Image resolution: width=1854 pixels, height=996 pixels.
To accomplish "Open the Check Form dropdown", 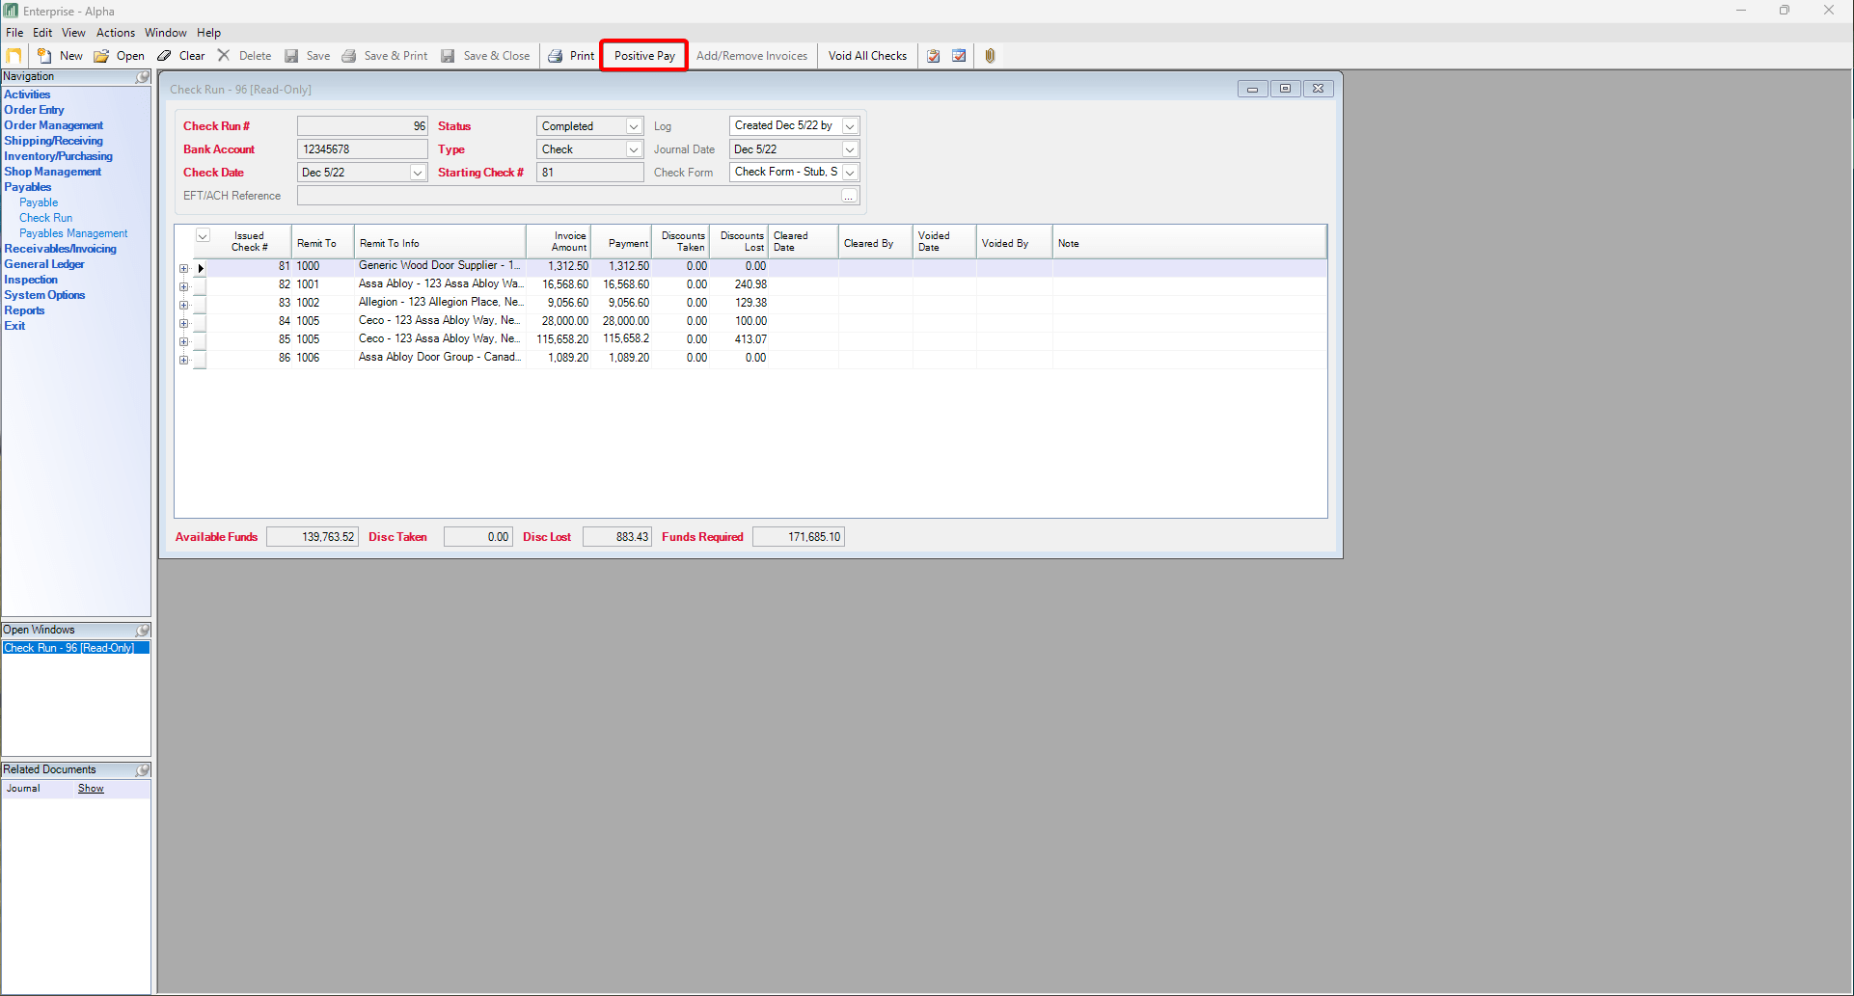I will [849, 172].
